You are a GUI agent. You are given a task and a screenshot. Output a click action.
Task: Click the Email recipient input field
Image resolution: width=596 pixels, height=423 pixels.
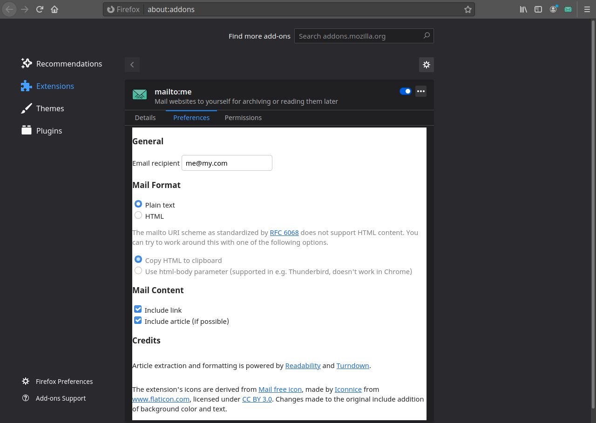coord(227,163)
